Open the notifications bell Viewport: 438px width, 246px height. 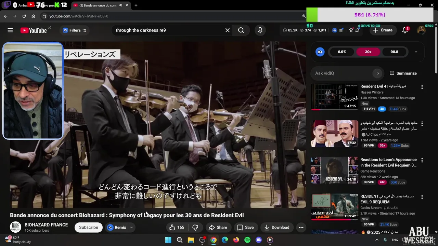point(405,30)
